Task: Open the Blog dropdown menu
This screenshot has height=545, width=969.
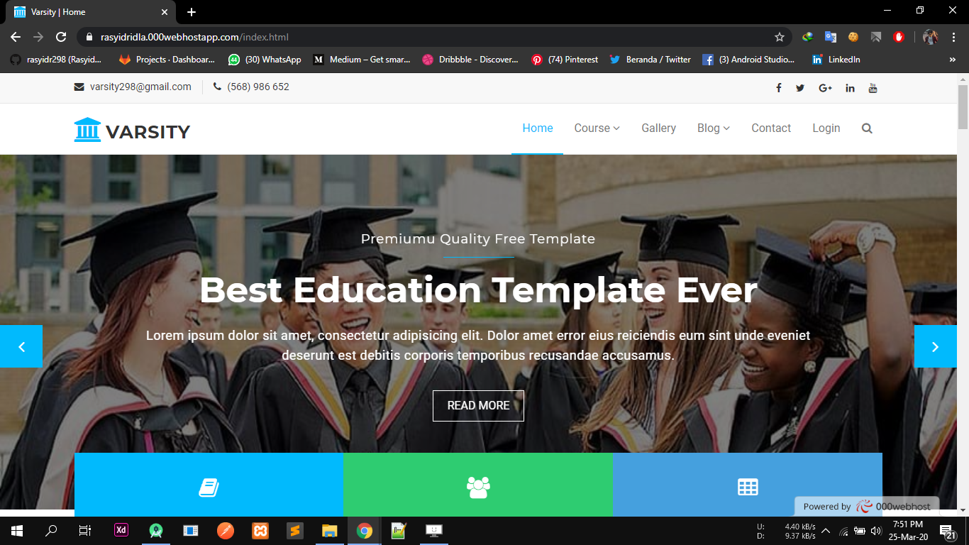Action: tap(713, 128)
